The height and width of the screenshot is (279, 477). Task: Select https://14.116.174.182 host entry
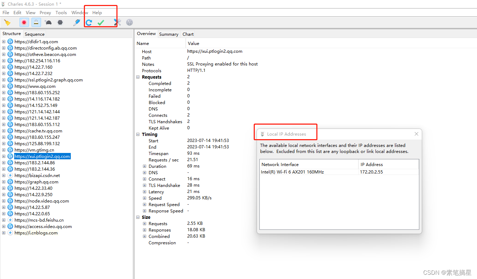37,99
